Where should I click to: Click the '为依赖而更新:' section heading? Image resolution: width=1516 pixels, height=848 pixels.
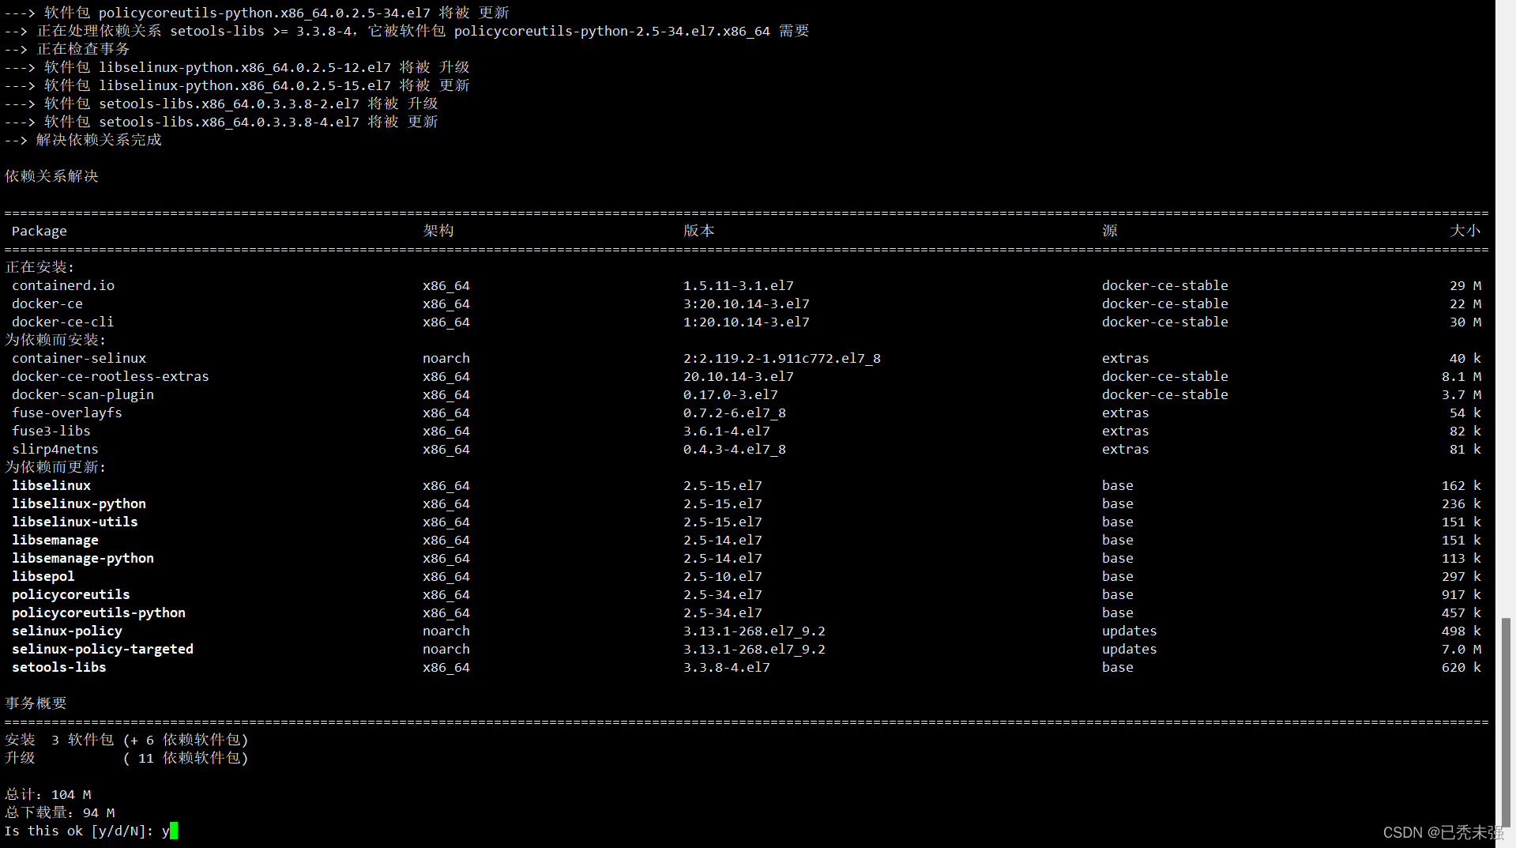(x=55, y=467)
